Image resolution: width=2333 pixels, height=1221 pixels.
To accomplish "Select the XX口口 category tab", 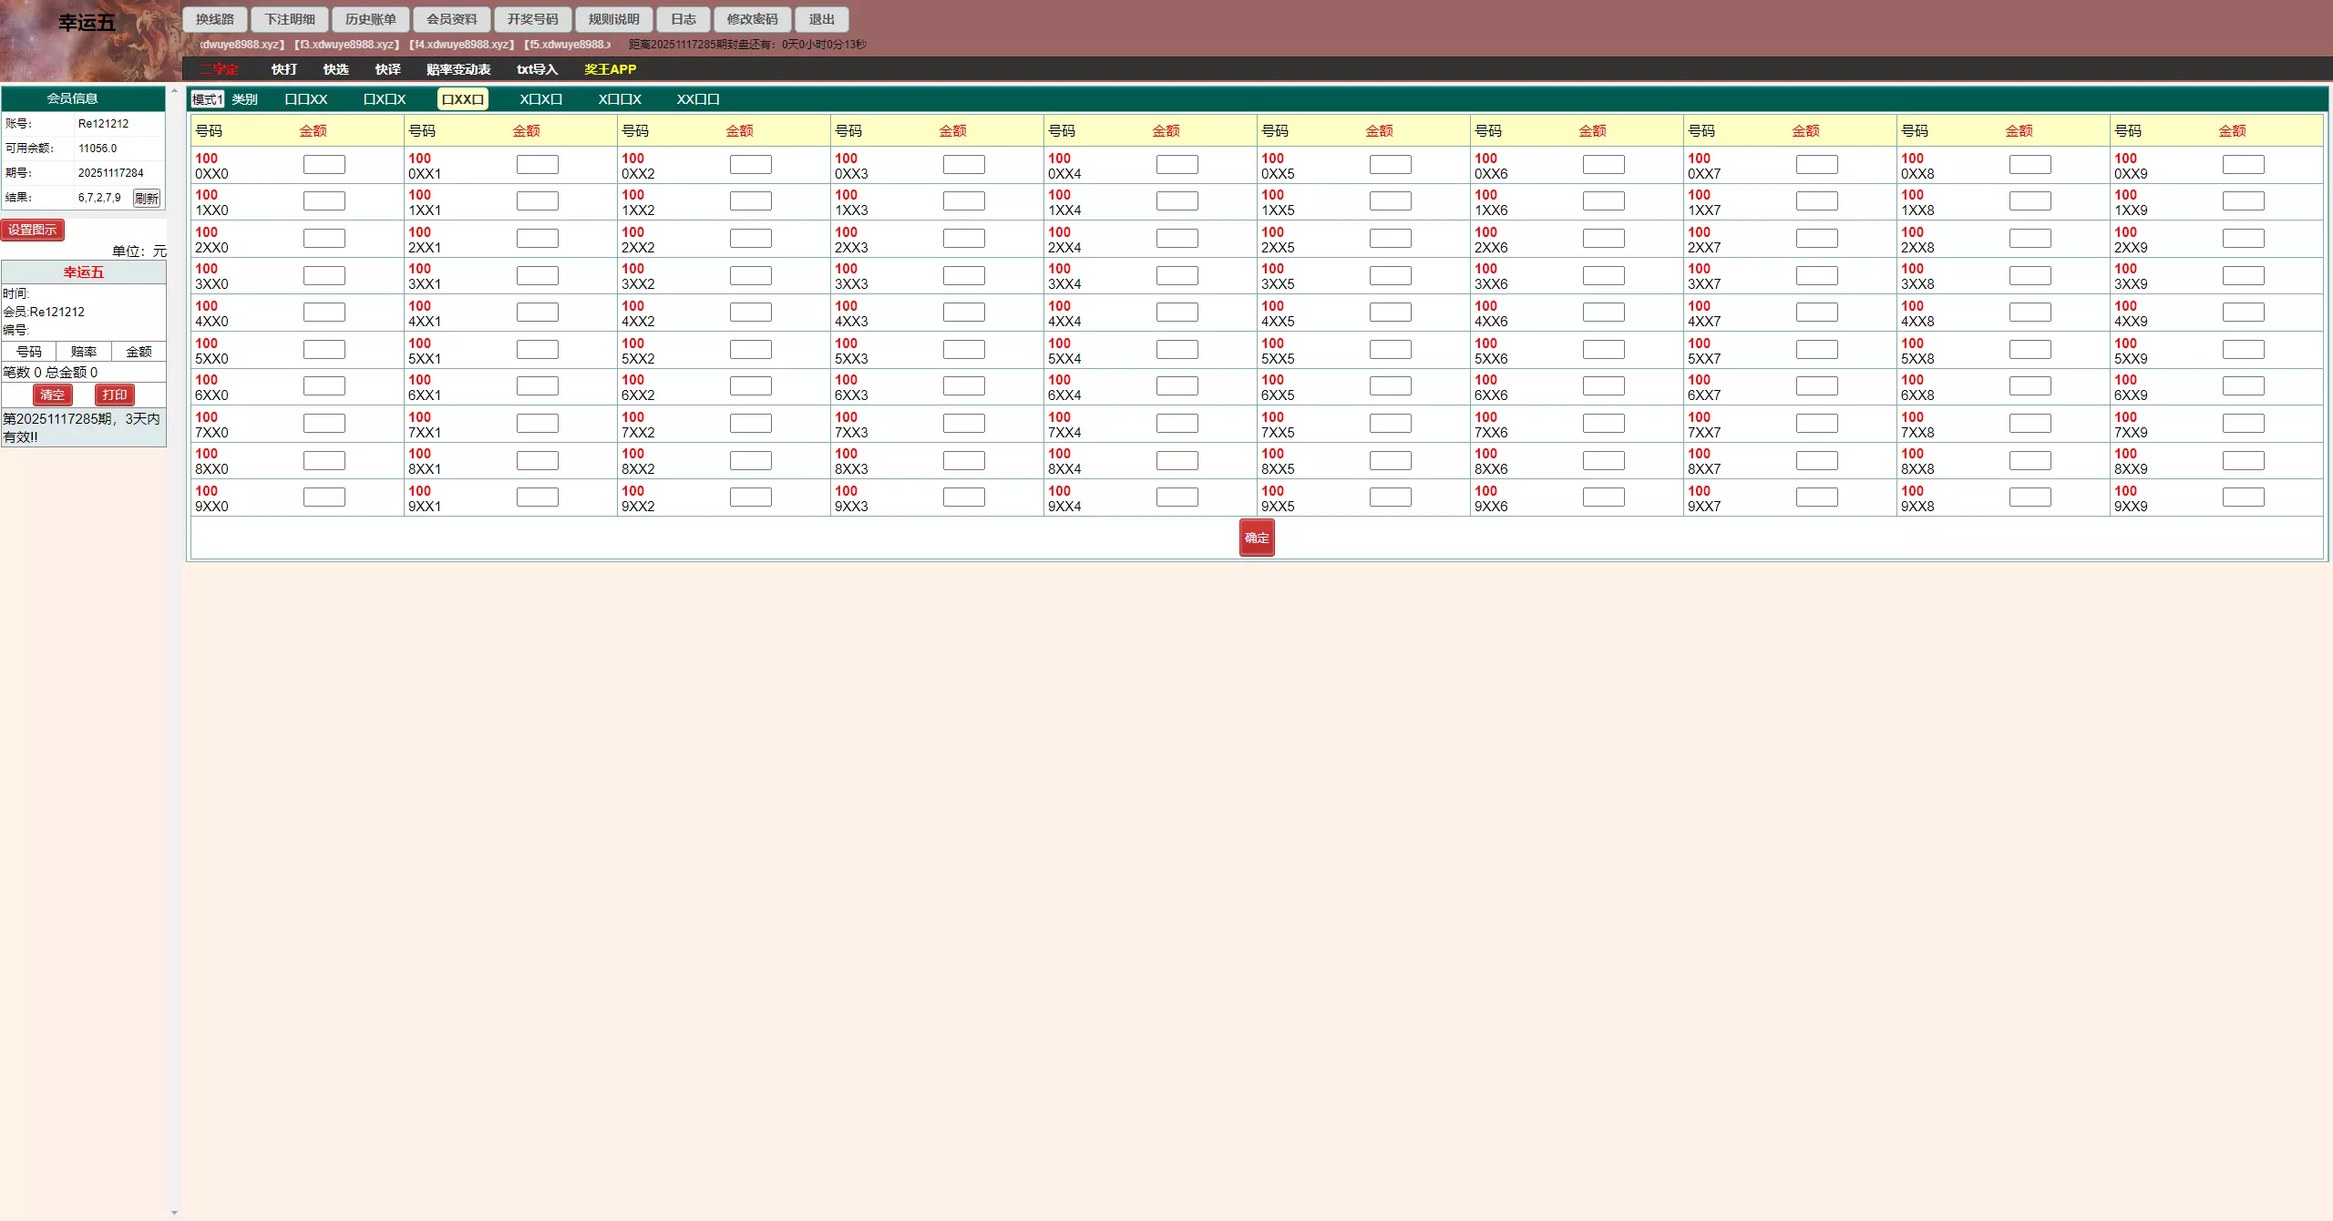I will click(698, 99).
